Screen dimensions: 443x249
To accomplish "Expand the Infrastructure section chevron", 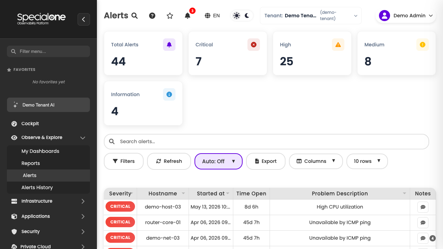I will 83,201.
